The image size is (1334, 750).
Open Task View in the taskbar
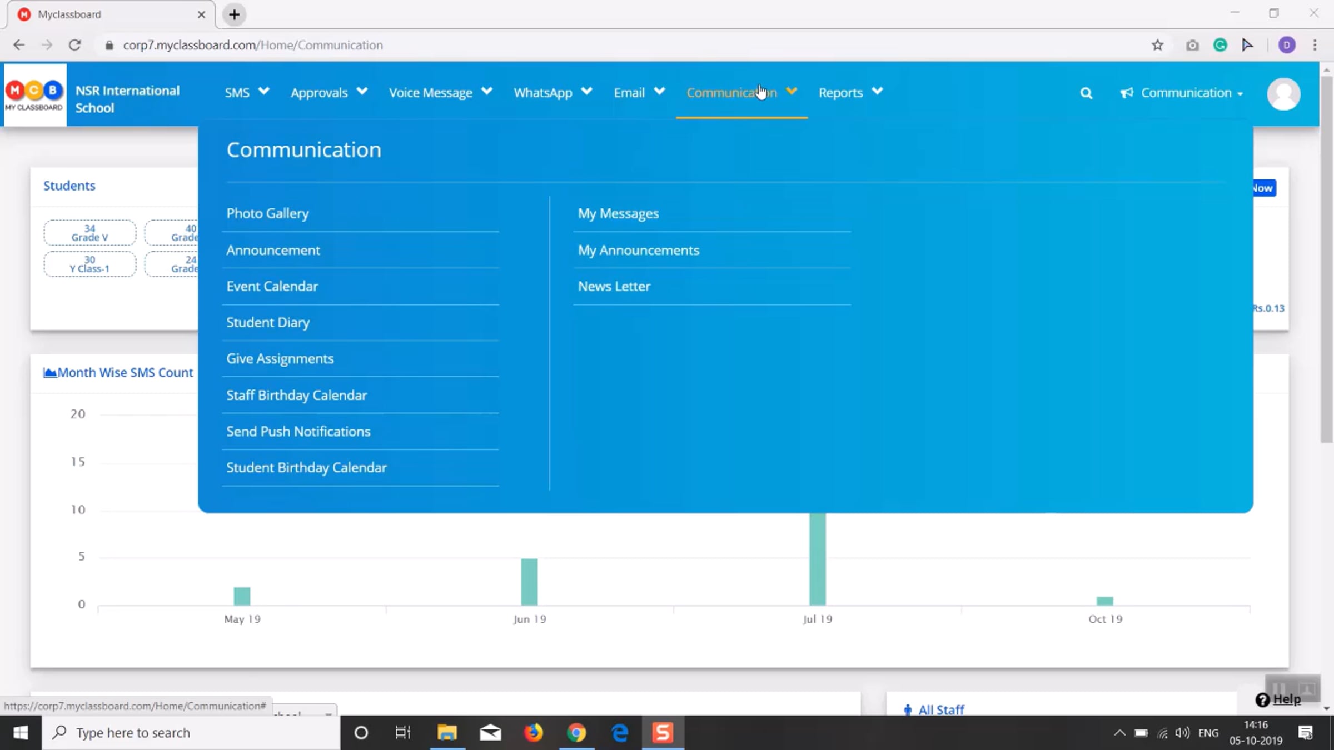(402, 733)
